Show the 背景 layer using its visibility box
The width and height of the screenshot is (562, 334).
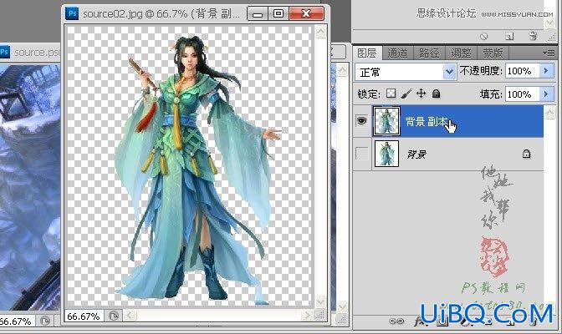(362, 154)
